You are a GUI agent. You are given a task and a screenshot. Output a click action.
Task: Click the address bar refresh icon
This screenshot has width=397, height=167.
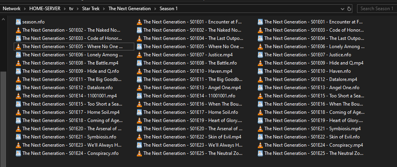pyautogui.click(x=349, y=9)
